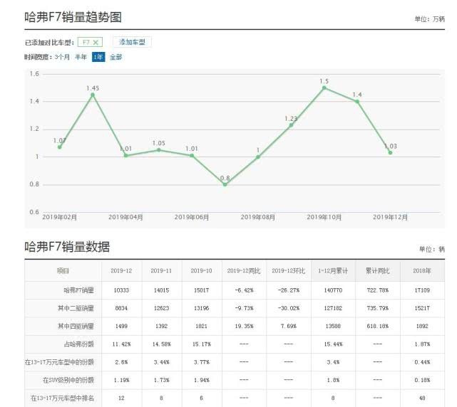Click the 10333 sales cell
The image size is (457, 407).
[x=121, y=290]
